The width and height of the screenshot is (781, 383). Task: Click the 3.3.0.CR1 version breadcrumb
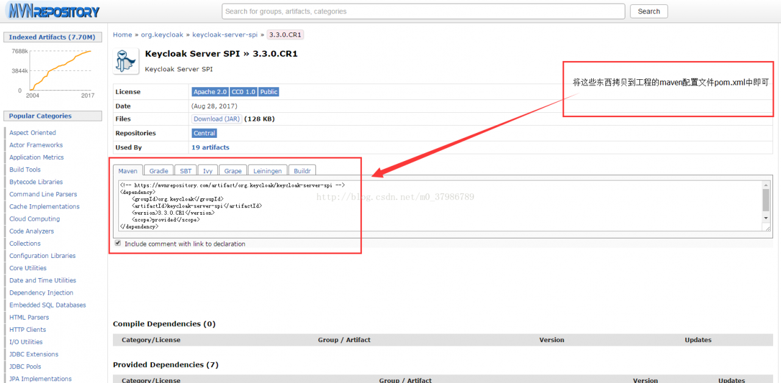coord(285,35)
